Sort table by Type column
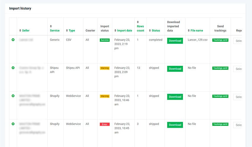This screenshot has width=252, height=147. click(x=71, y=30)
